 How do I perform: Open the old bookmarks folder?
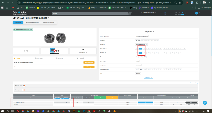(x=61, y=8)
